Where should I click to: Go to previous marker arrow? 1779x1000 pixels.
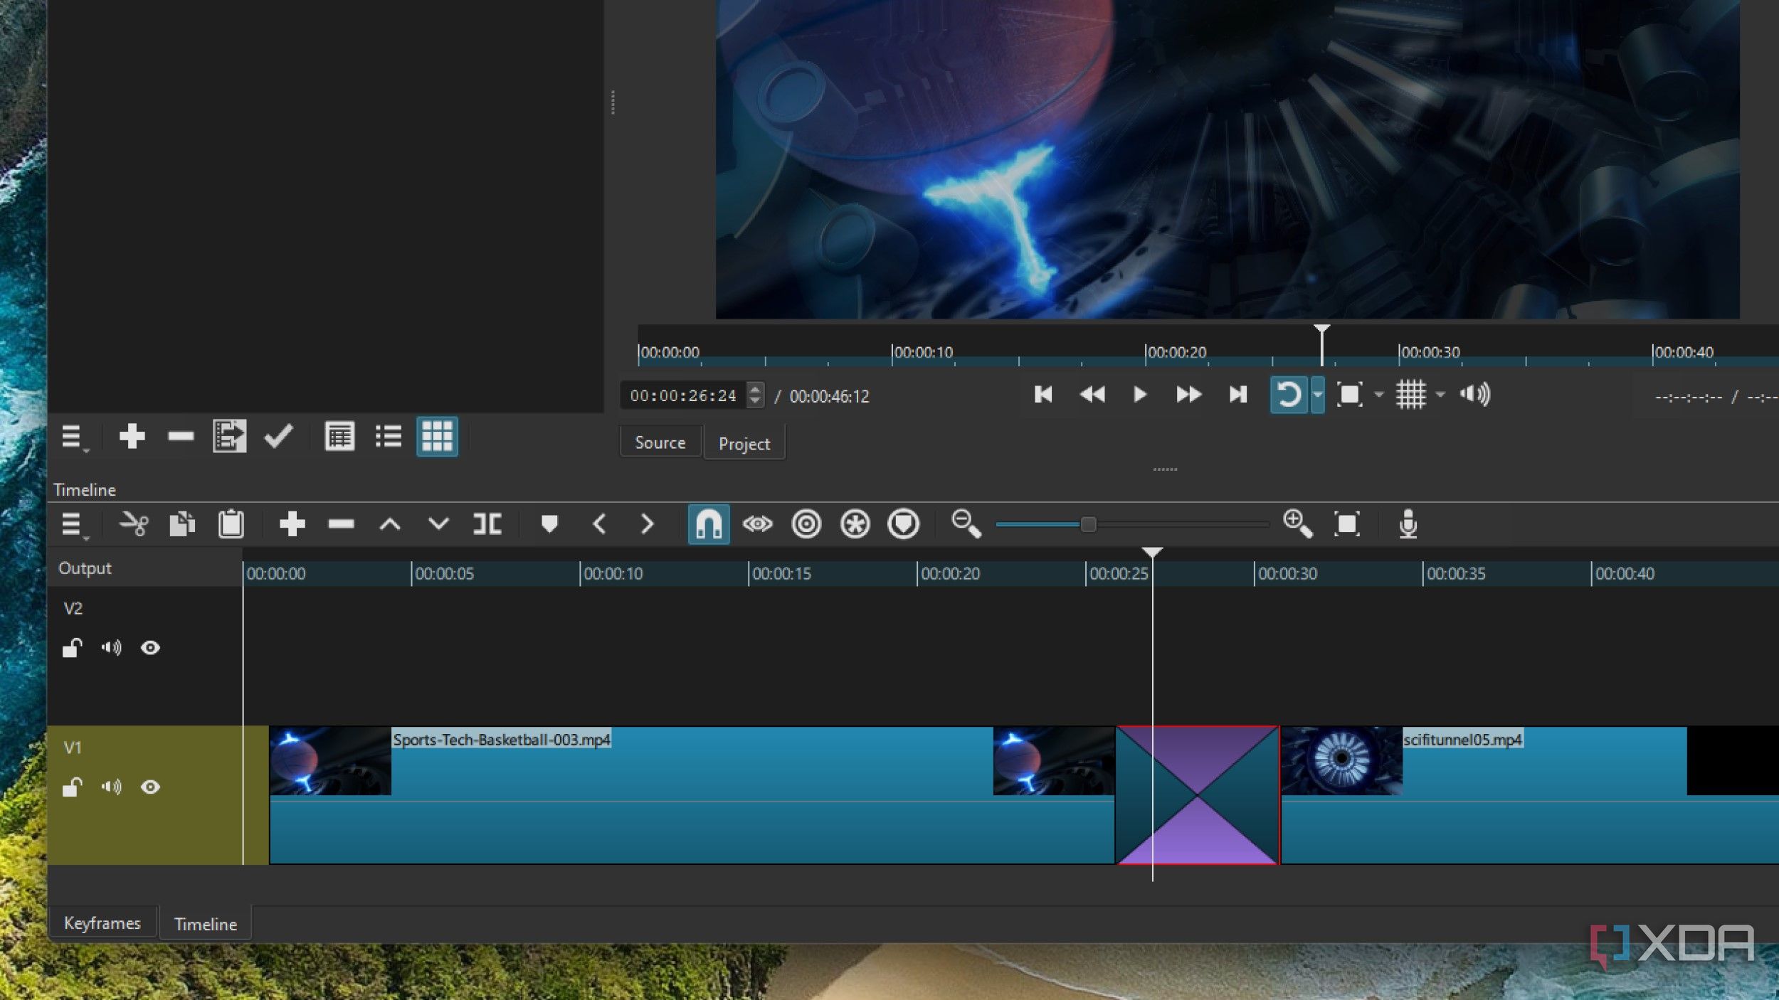tap(599, 524)
